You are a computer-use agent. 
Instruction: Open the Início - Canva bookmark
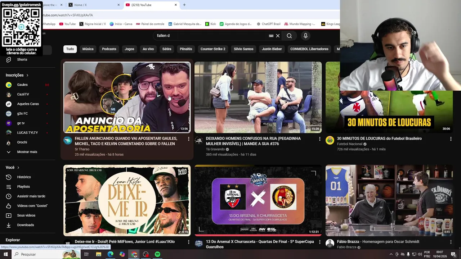(x=121, y=24)
